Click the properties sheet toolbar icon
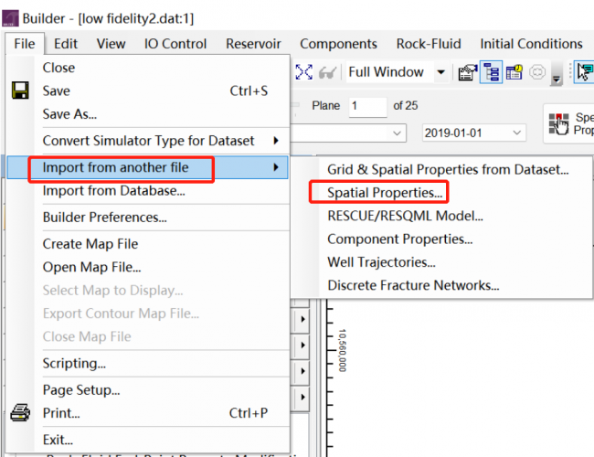594x457 pixels. pos(468,72)
